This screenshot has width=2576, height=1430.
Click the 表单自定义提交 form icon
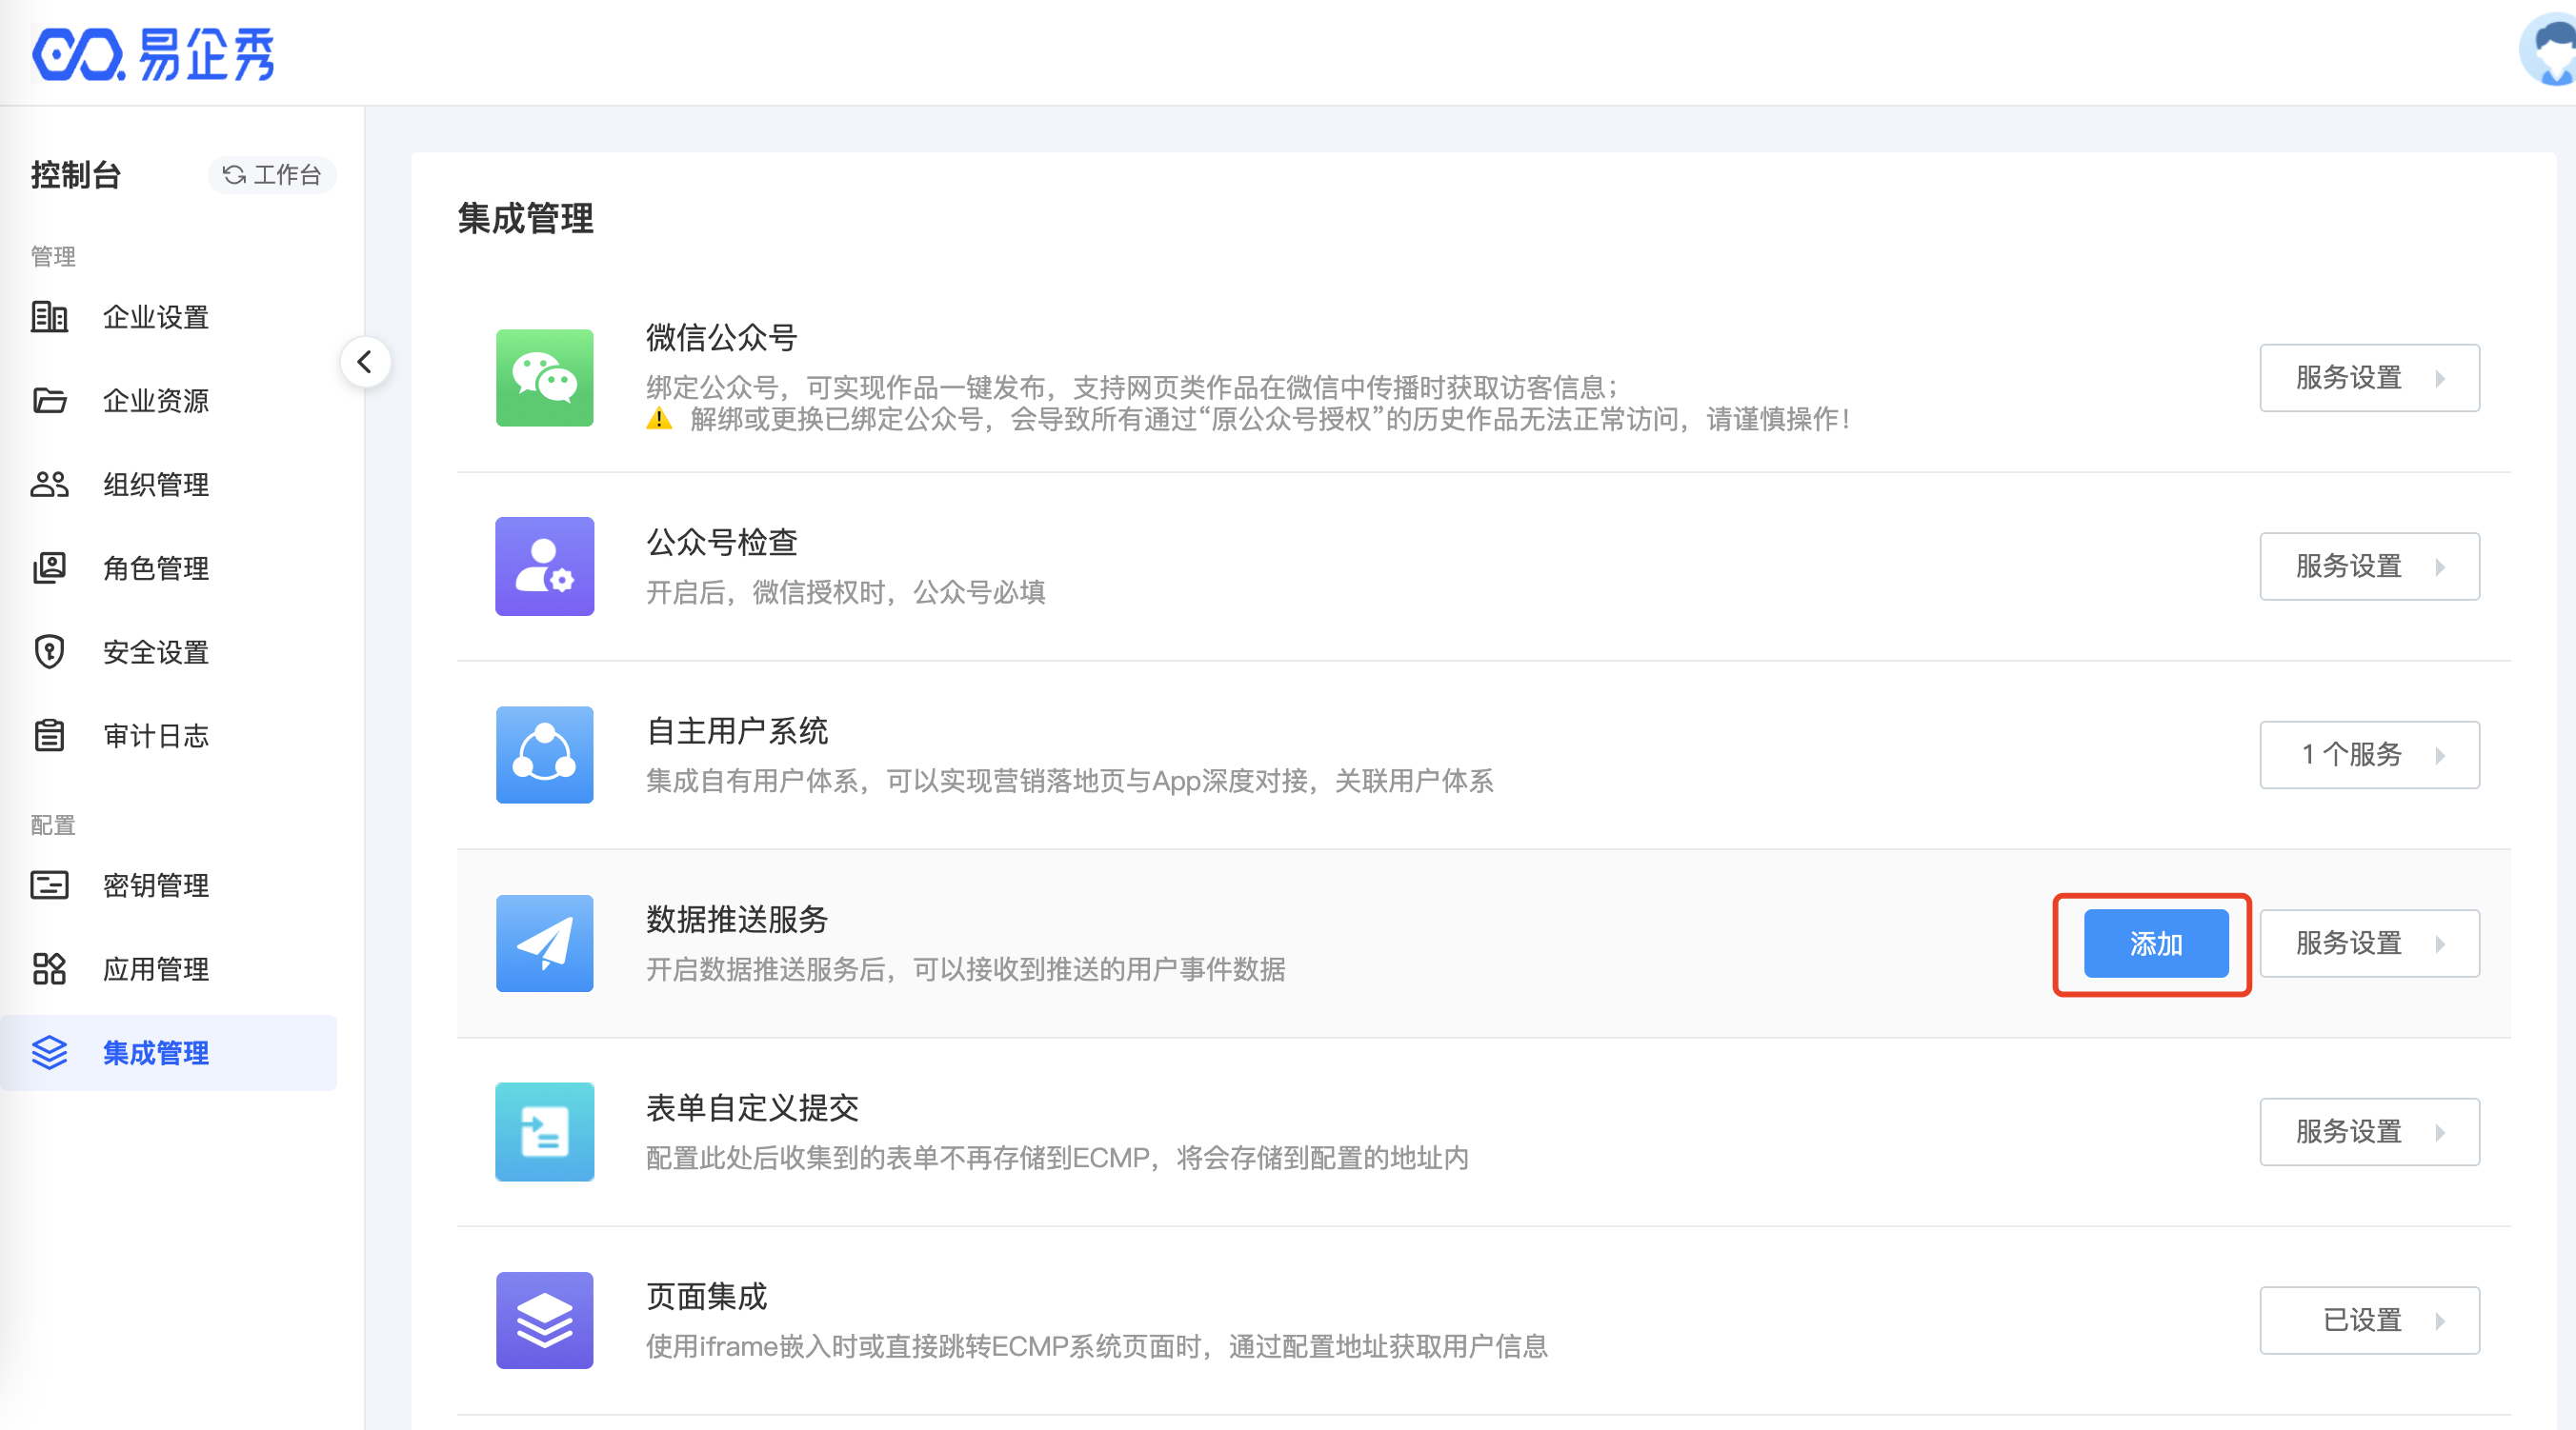[x=544, y=1131]
